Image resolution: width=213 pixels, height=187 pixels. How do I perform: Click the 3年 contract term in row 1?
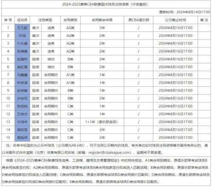(x=102, y=28)
